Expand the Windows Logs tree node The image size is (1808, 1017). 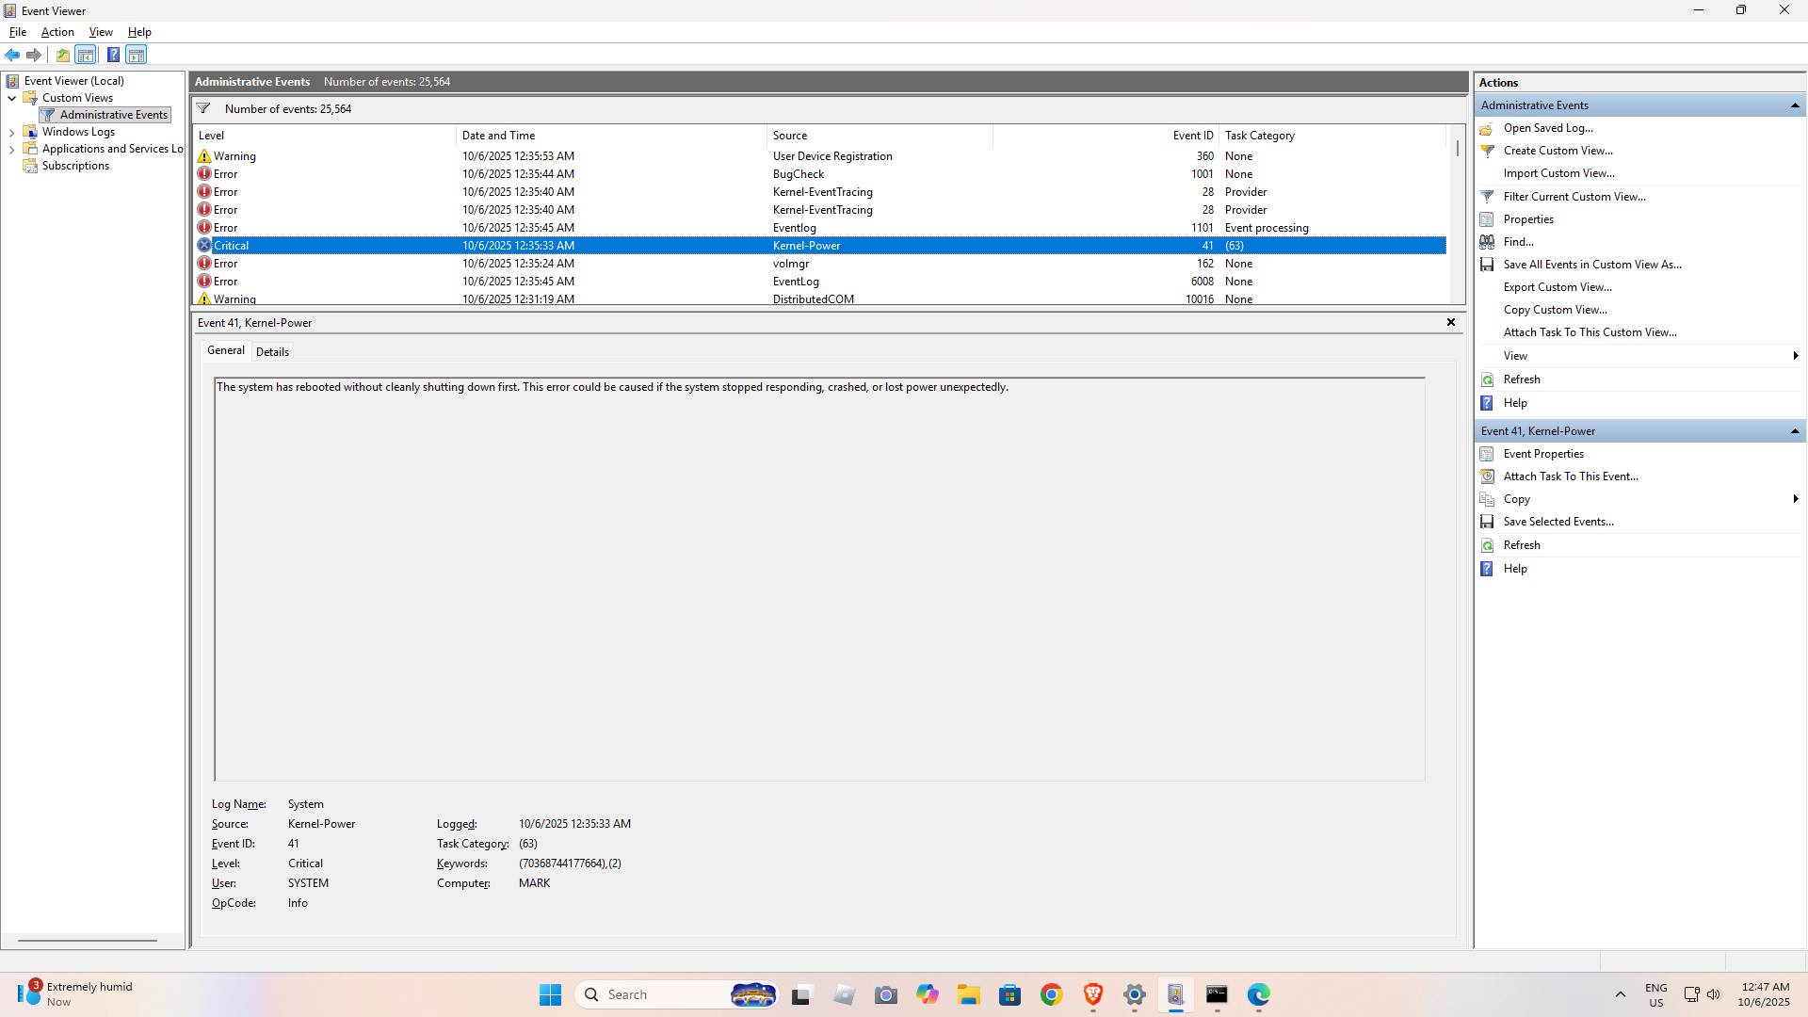pos(11,133)
